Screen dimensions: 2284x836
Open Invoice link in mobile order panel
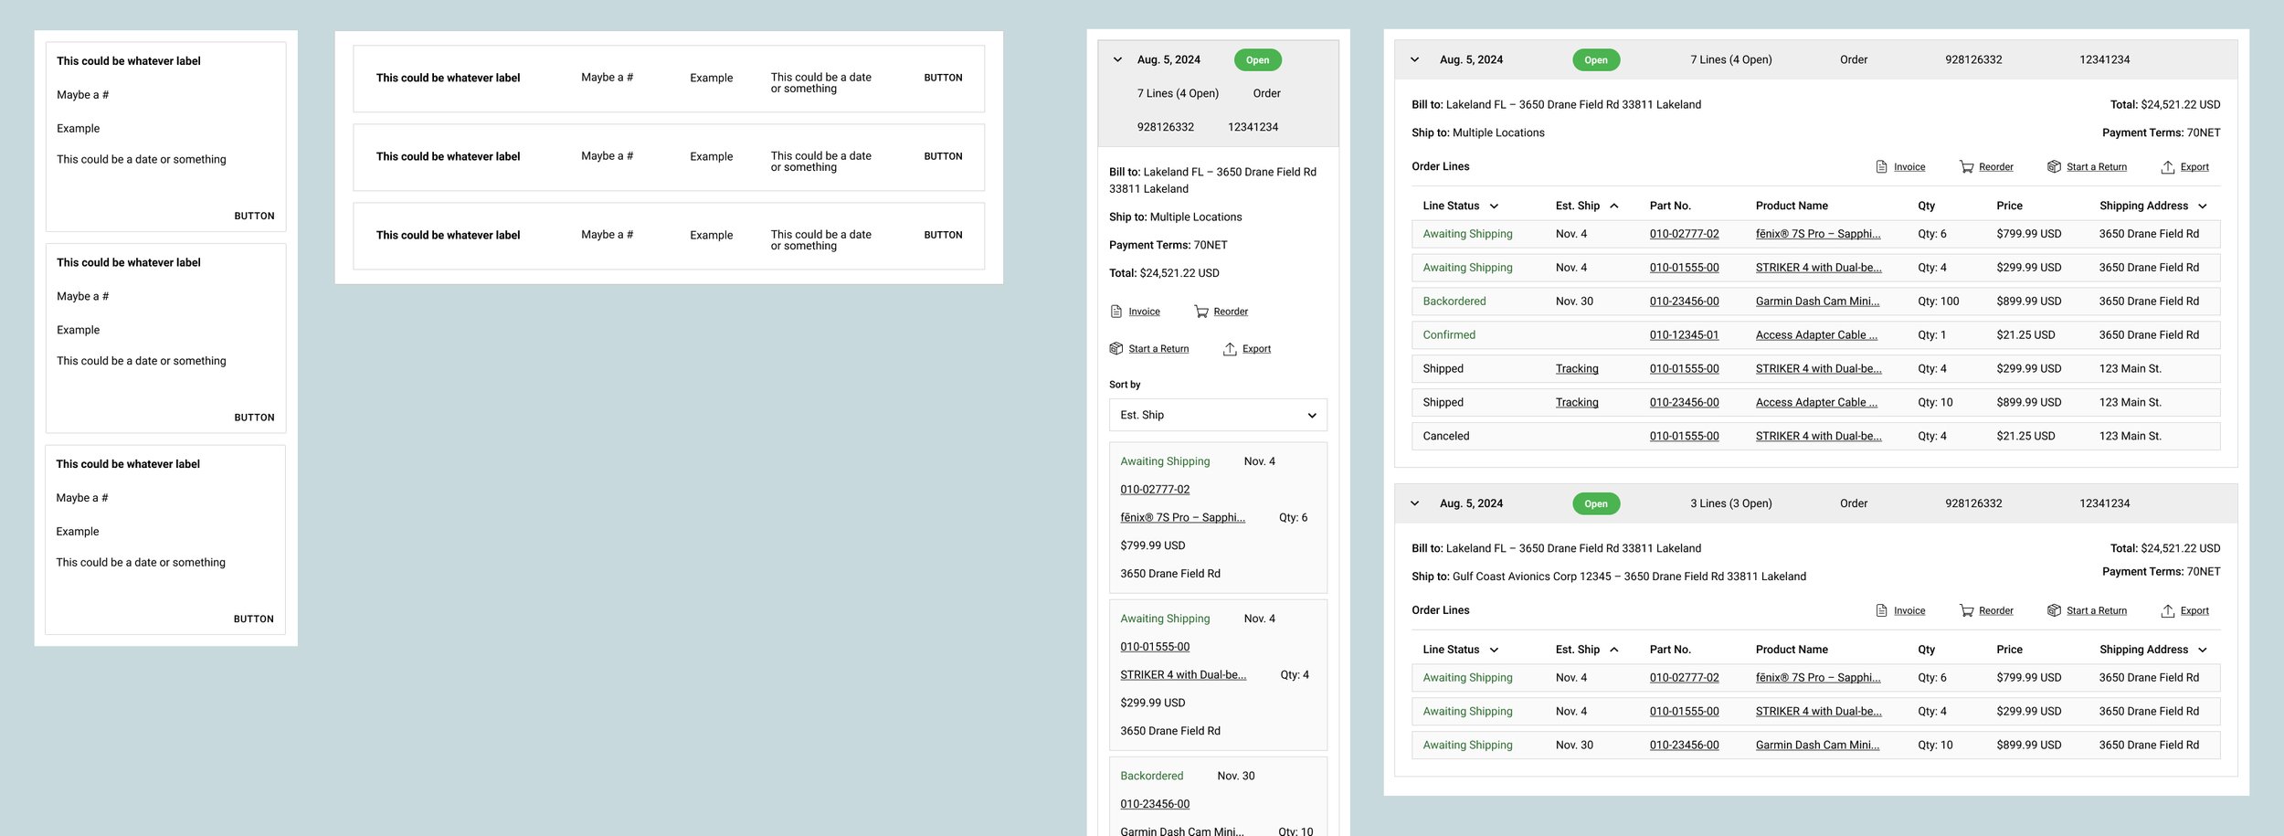[x=1144, y=312]
